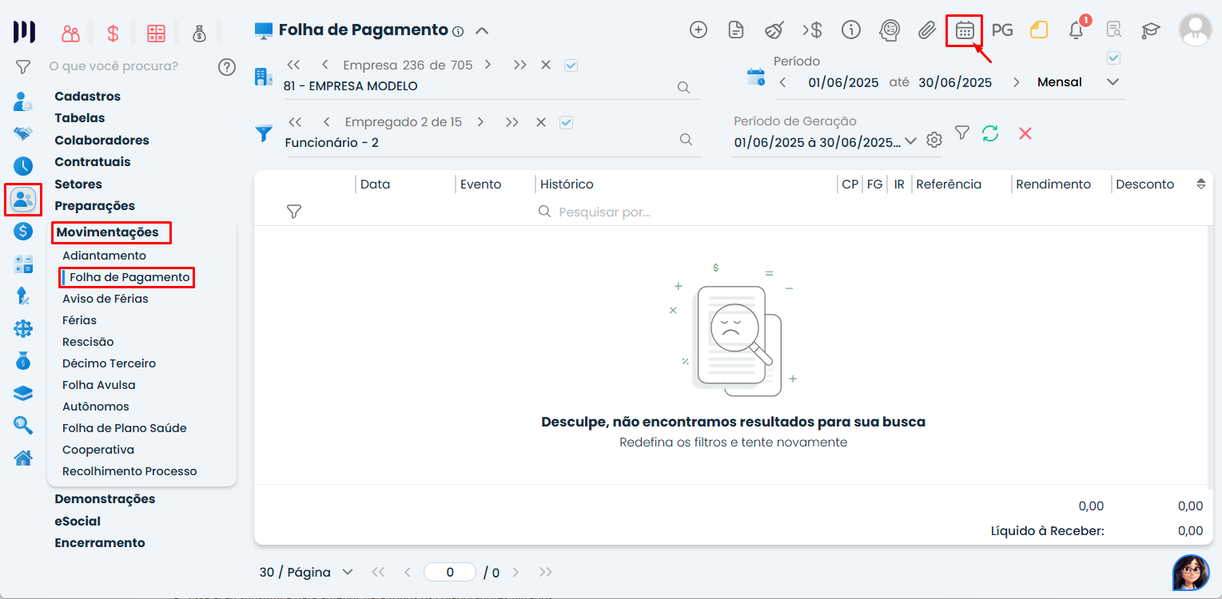Open the graduation cap training icon
Screen dimensions: 1222x599
pyautogui.click(x=1150, y=30)
